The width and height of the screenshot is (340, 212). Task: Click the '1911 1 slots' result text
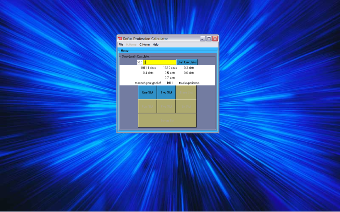coord(148,68)
